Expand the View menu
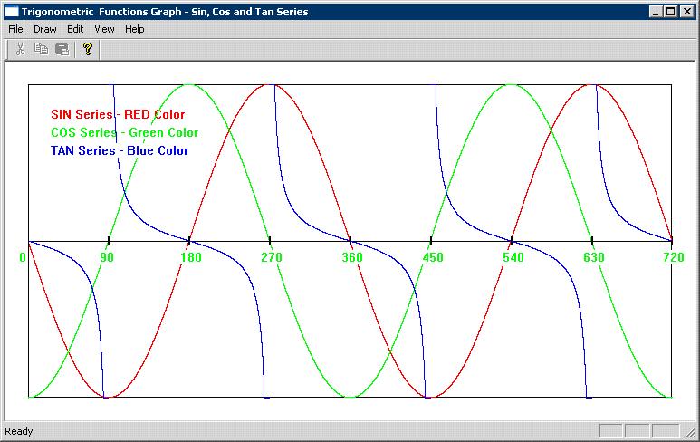 [104, 29]
